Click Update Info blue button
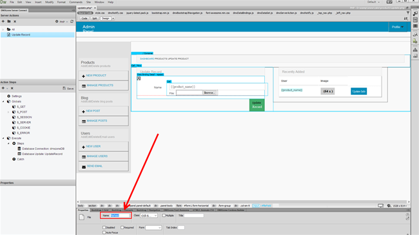 tap(358, 91)
